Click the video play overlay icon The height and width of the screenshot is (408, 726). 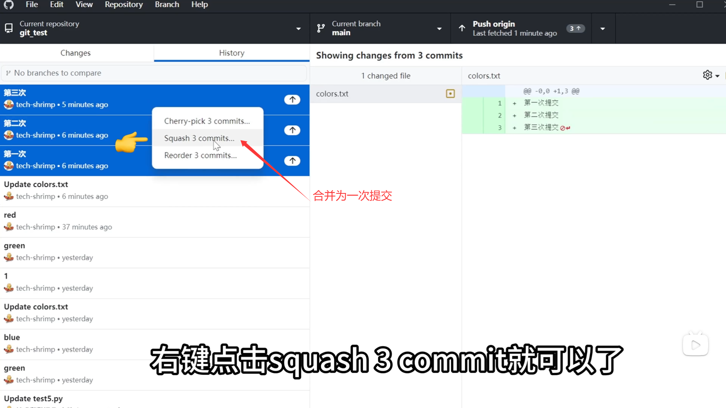695,345
